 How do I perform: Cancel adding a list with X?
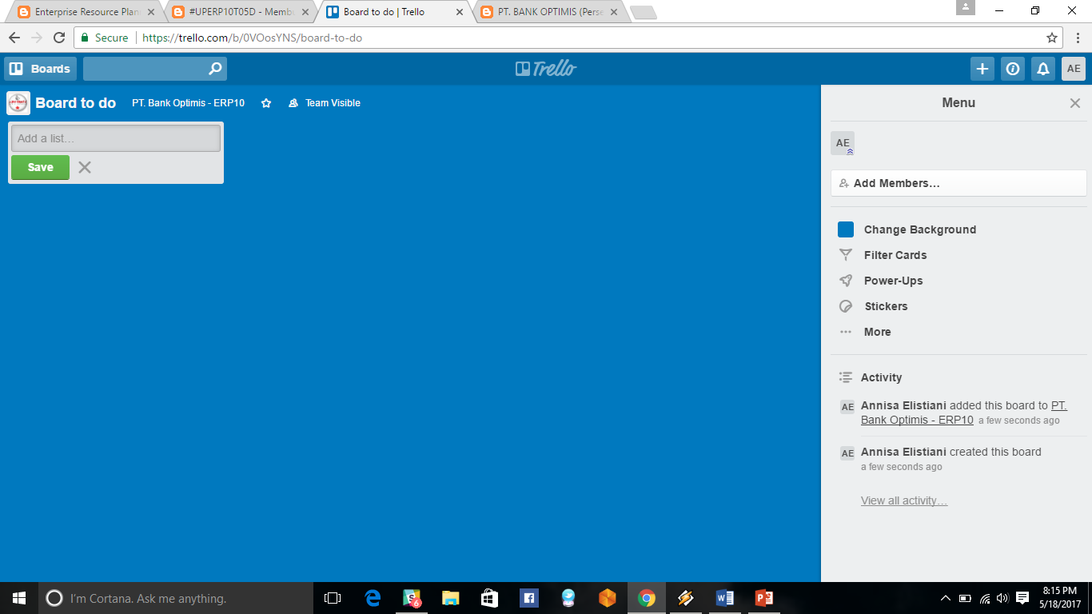tap(85, 167)
